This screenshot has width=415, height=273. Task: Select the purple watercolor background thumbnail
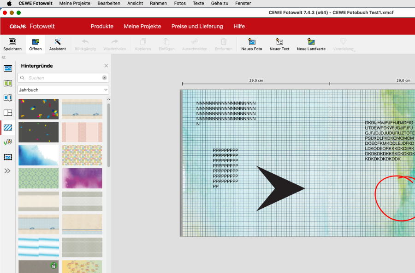(82, 178)
